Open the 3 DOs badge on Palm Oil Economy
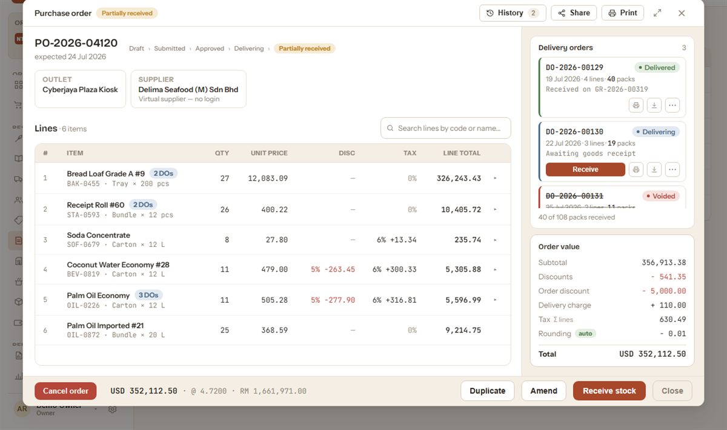 click(x=148, y=295)
